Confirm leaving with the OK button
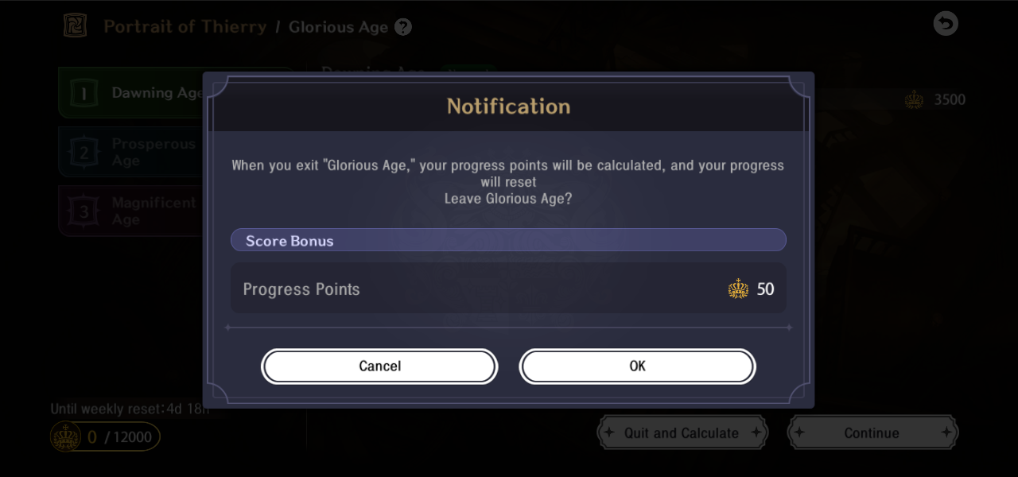The image size is (1018, 477). (637, 366)
